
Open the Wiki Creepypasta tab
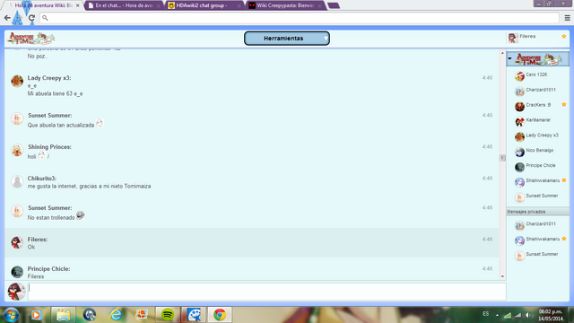pyautogui.click(x=285, y=5)
